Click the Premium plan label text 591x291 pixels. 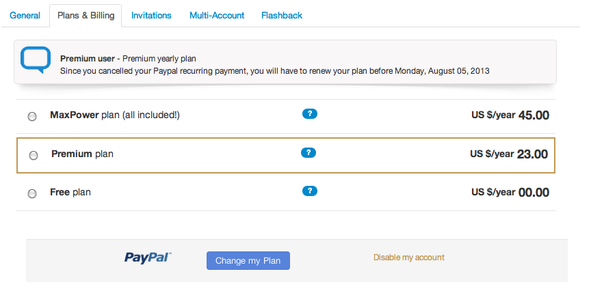pos(82,154)
